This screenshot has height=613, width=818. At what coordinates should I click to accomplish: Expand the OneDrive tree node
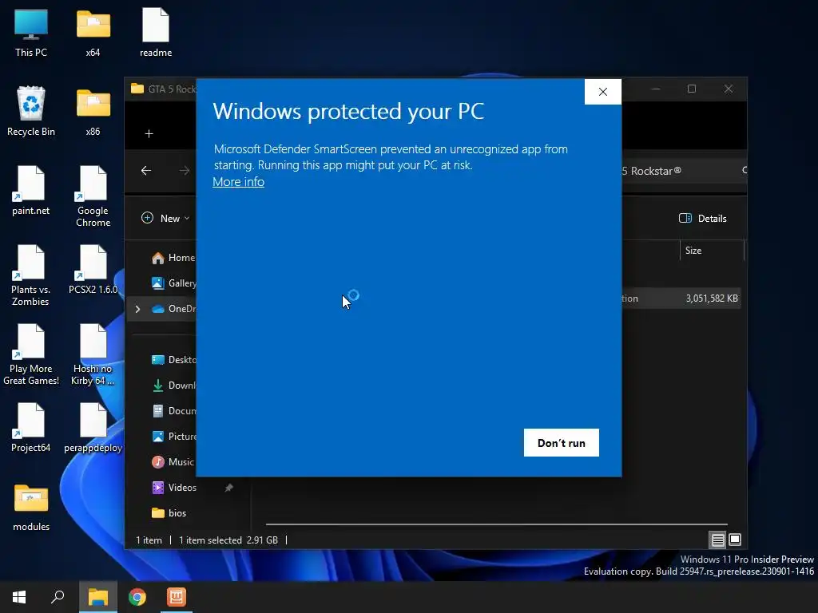coord(137,309)
